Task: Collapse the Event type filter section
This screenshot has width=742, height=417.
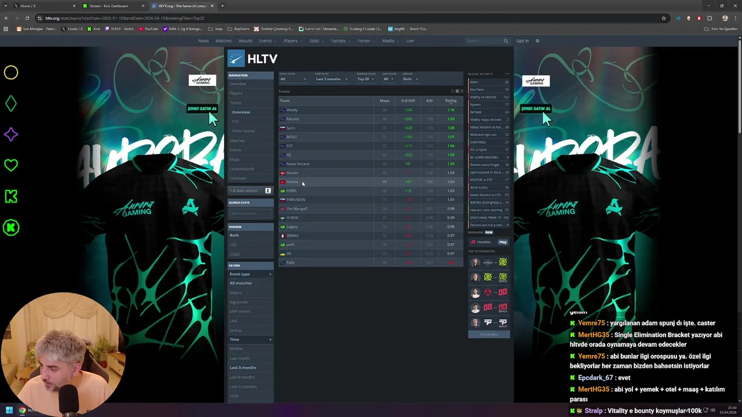Action: pos(270,274)
